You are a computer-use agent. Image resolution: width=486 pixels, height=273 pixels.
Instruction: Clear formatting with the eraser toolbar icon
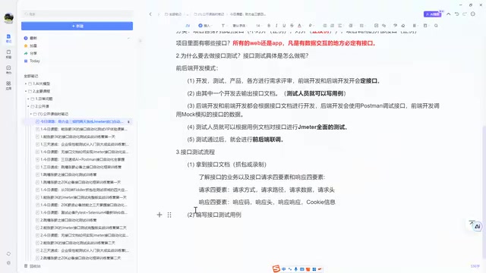pyautogui.click(x=403, y=26)
